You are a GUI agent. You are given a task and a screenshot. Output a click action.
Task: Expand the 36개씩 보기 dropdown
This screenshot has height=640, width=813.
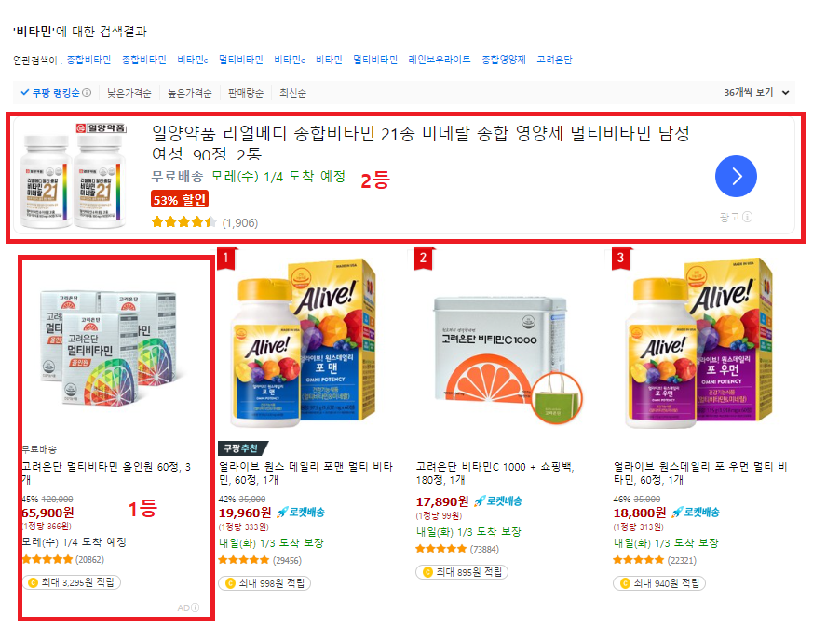point(756,93)
